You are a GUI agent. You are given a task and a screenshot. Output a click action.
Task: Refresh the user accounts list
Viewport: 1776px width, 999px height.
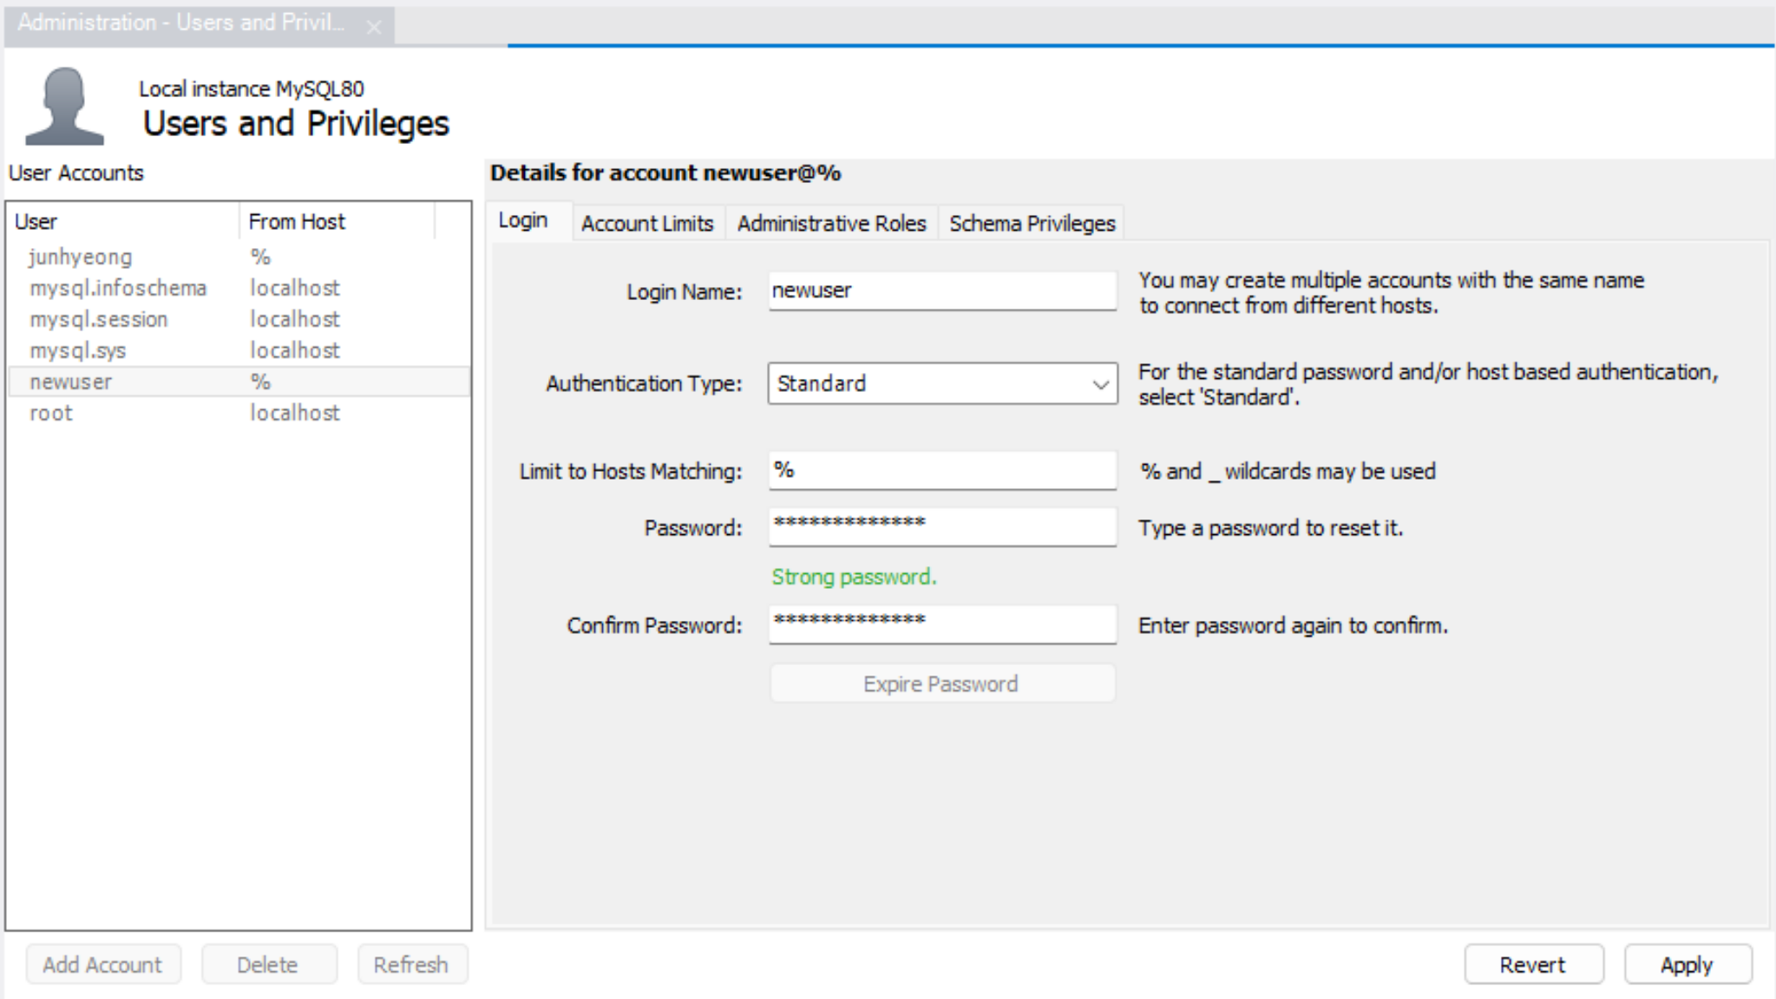click(411, 965)
